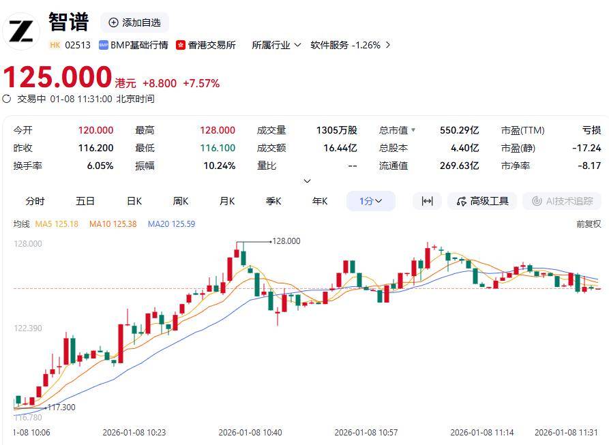Open the 总市值 dropdown arrow

pyautogui.click(x=413, y=130)
